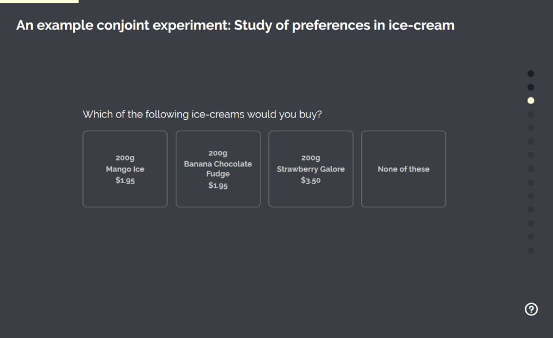Viewport: 553px width, 338px height.
Task: Jump to the ninth progress dot
Action: pos(531,182)
